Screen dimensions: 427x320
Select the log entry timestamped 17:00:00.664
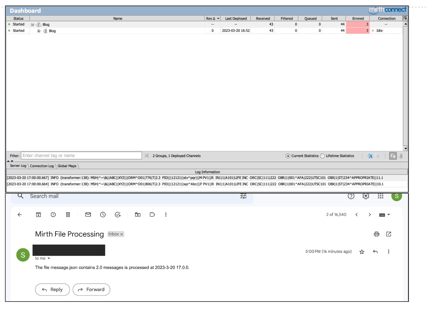pos(207,184)
